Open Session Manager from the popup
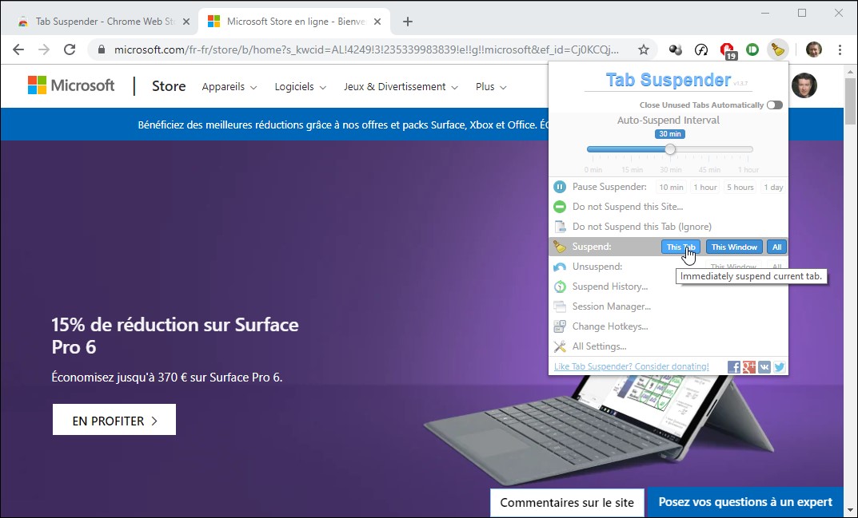Screen dimensions: 858x518 tap(611, 306)
